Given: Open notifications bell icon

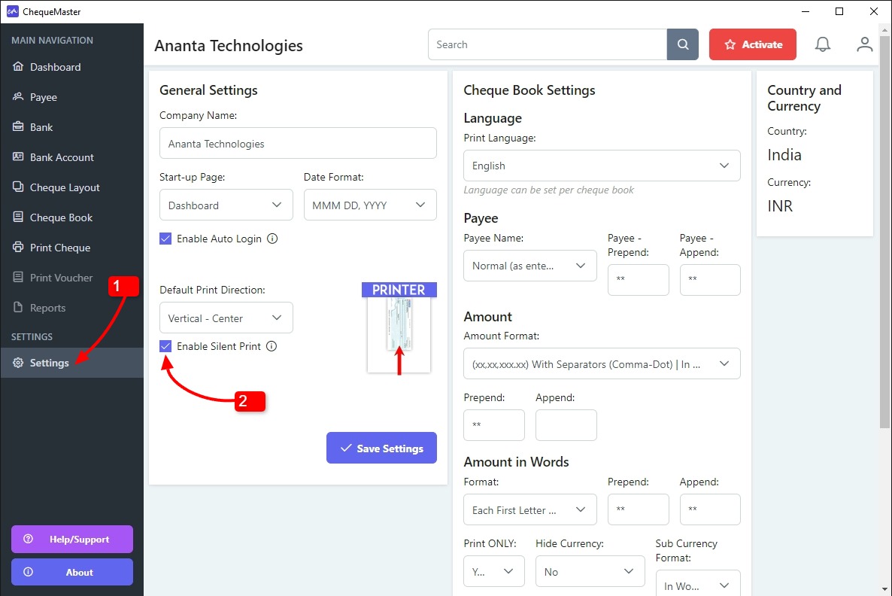Looking at the screenshot, I should click(823, 44).
